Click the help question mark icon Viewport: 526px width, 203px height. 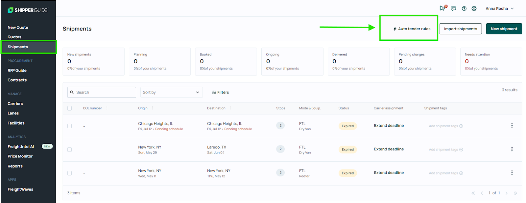(464, 9)
